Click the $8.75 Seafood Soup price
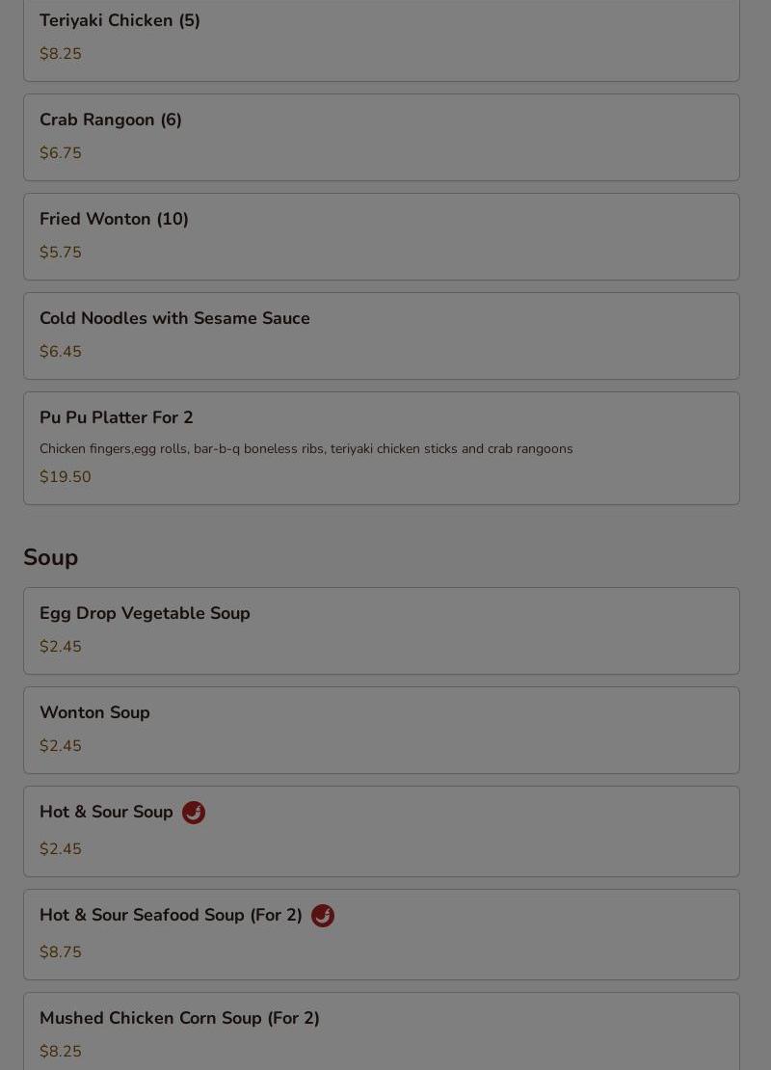 click(61, 952)
